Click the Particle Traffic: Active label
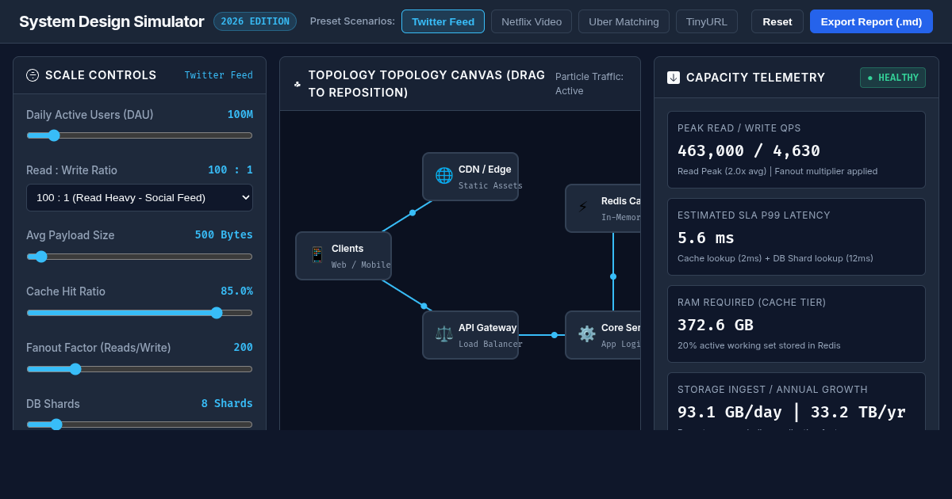 click(x=589, y=83)
